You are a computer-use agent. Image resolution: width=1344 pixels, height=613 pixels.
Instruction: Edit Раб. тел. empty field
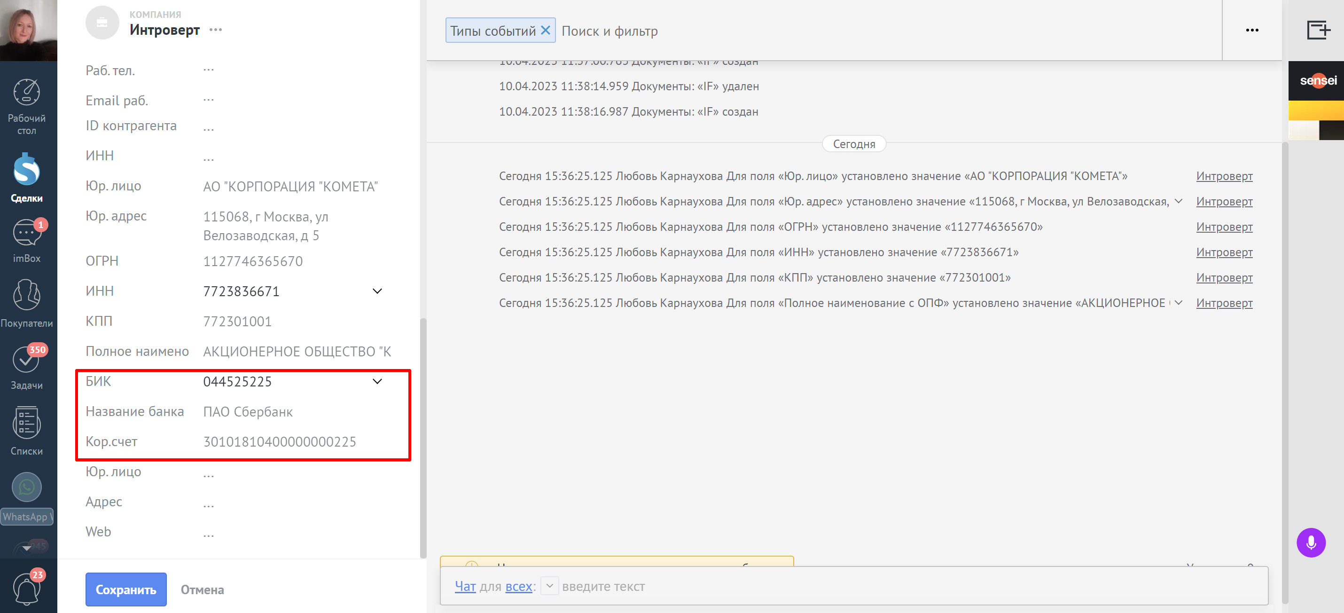[209, 70]
